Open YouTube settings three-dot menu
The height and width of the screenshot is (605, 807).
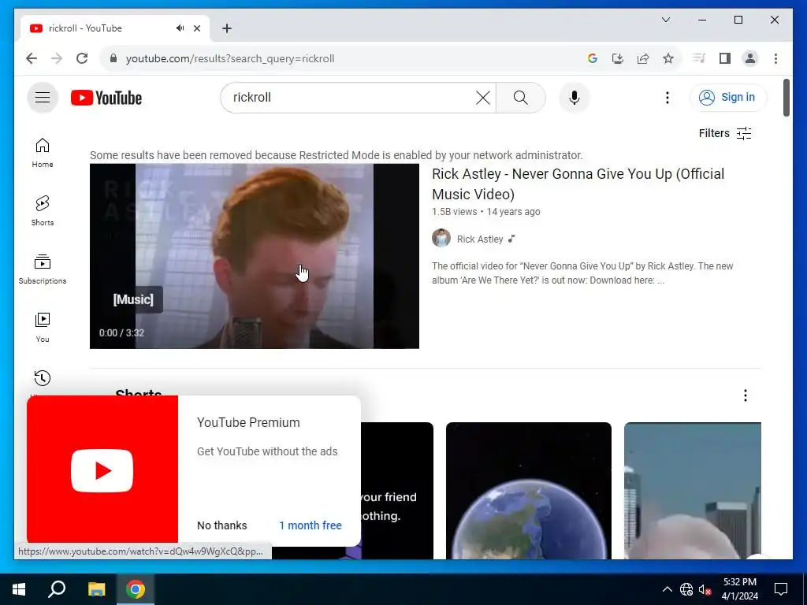(667, 98)
